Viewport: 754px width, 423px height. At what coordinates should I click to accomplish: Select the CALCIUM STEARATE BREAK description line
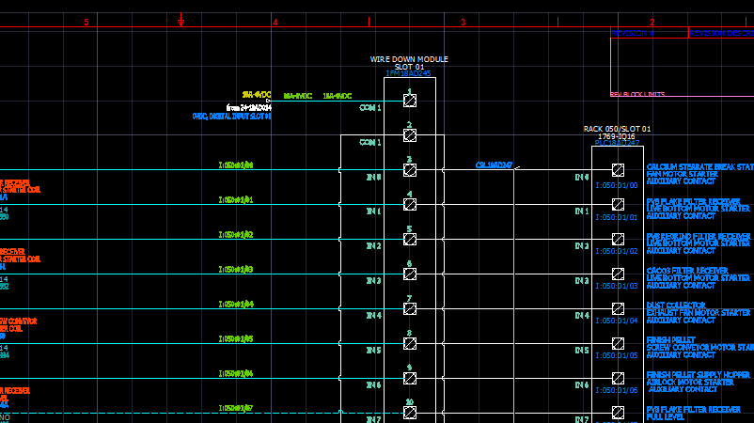[700, 166]
